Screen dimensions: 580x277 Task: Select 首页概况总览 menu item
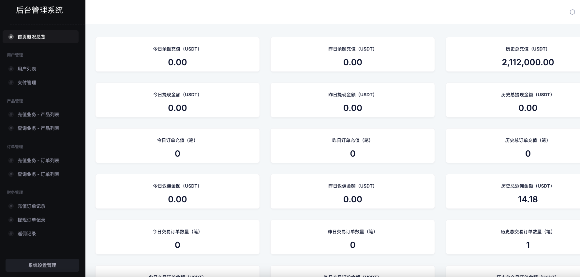coord(31,37)
